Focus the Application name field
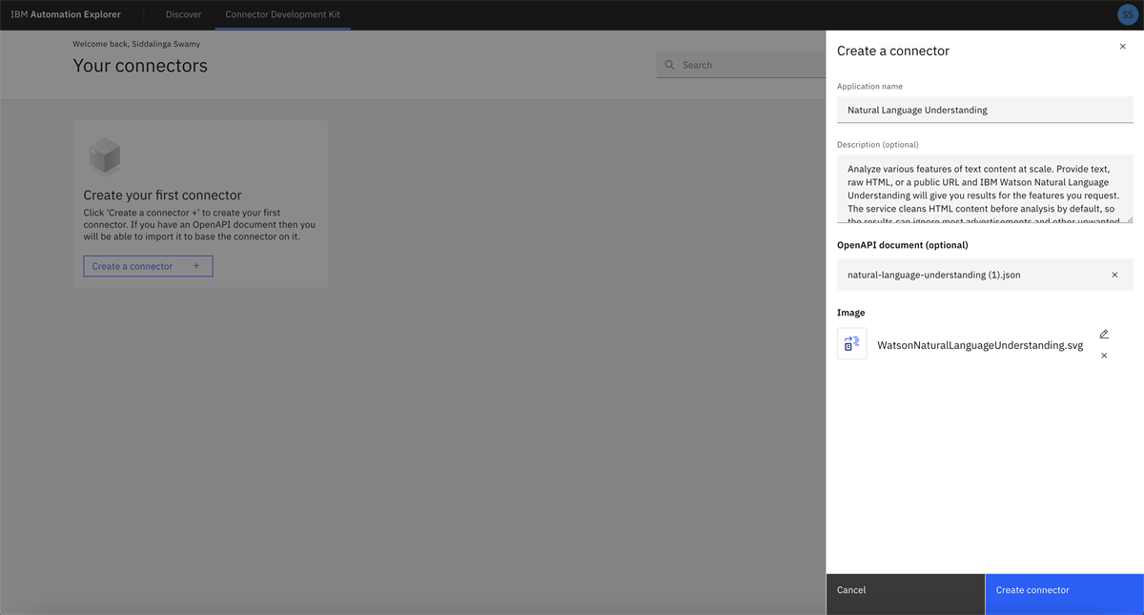This screenshot has width=1144, height=615. 985,110
